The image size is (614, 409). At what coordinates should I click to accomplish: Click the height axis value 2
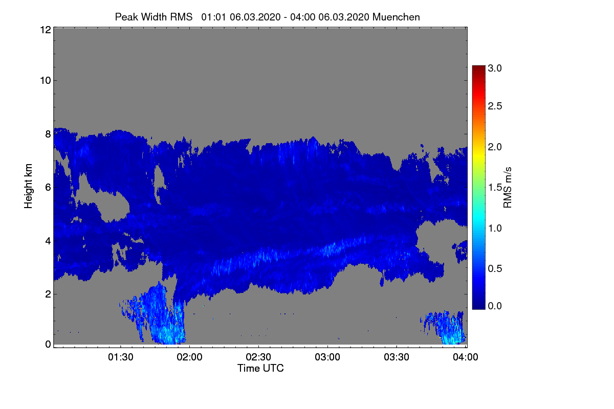point(48,293)
